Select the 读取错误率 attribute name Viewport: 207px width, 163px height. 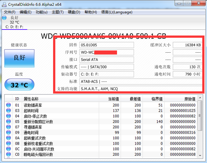tap(33, 105)
